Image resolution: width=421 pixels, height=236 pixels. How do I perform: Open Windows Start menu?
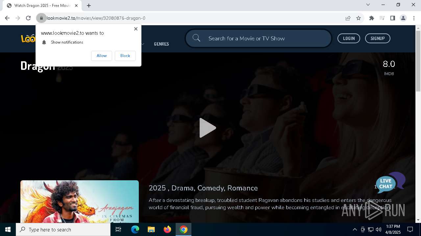8,229
